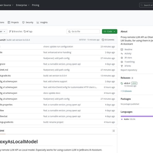Screen dimensions: 153x153
Task: Click the clock icon beside 53 Commits
Action: [103, 40]
